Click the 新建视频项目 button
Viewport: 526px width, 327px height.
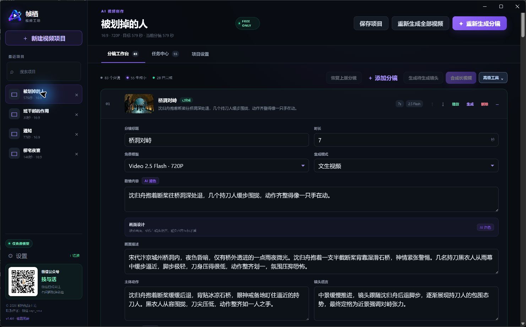[44, 38]
